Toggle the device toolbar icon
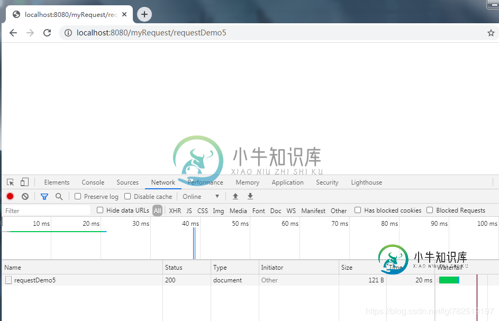 24,182
